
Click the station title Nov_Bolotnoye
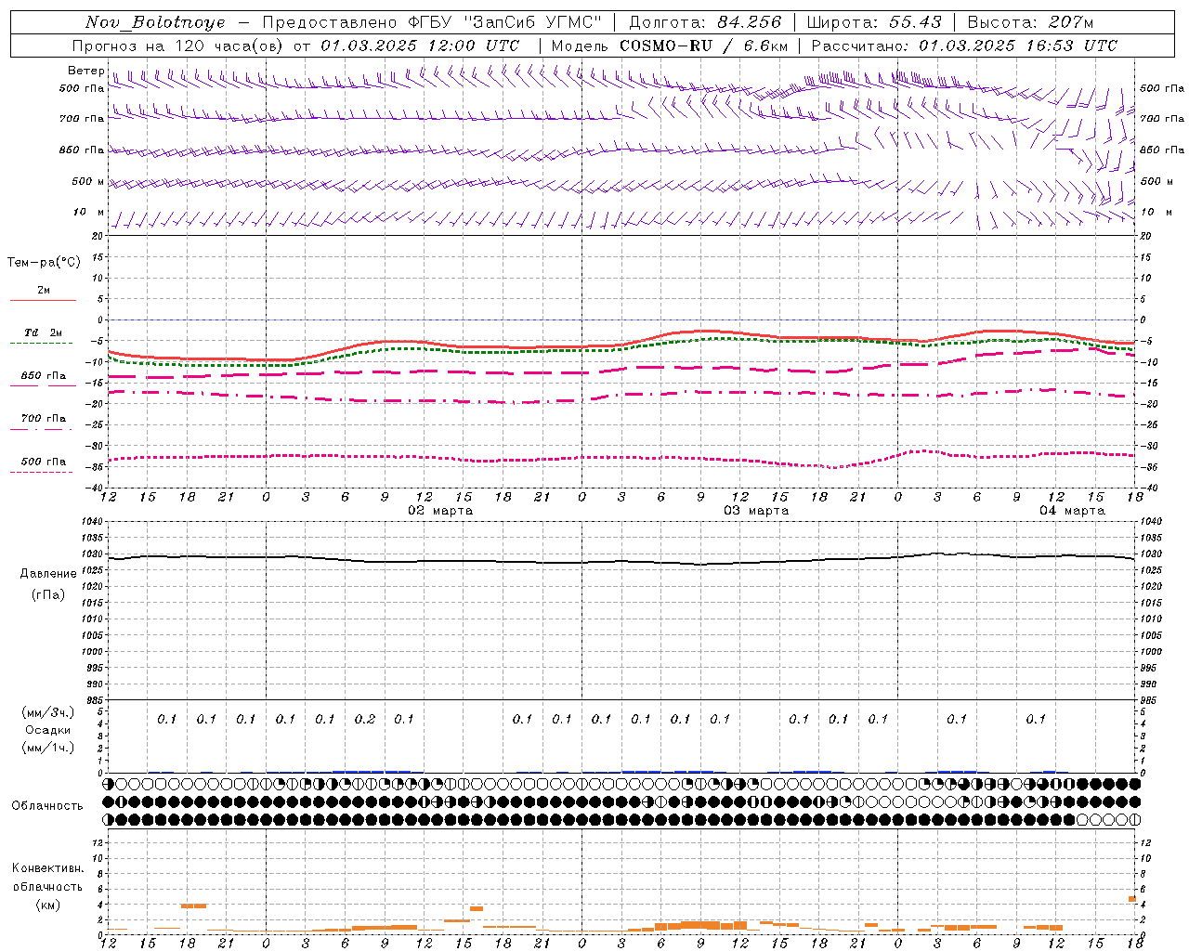click(156, 22)
